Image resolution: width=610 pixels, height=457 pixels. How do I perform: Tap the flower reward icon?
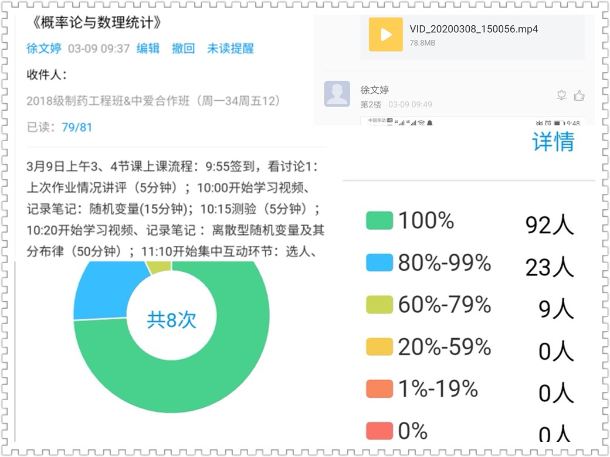[x=561, y=96]
